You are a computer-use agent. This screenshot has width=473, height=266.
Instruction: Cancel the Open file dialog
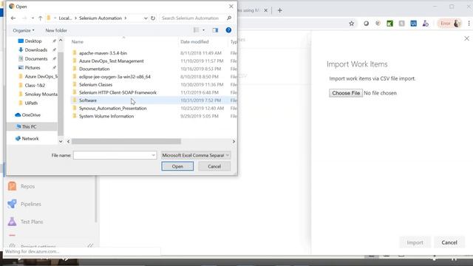[214, 166]
